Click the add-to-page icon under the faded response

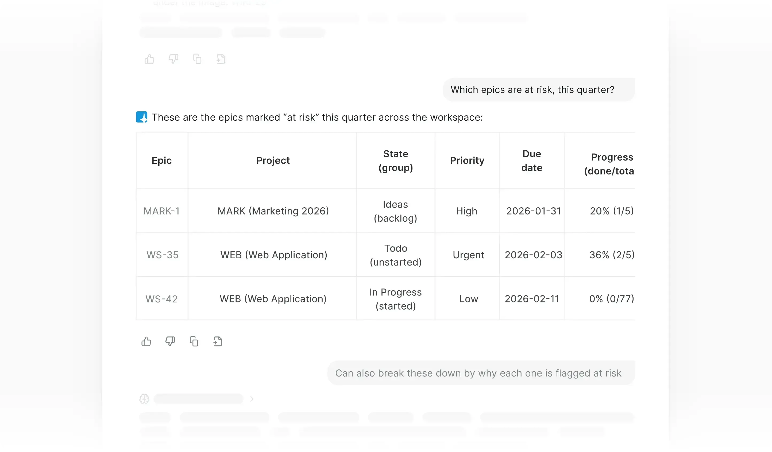[x=221, y=59]
